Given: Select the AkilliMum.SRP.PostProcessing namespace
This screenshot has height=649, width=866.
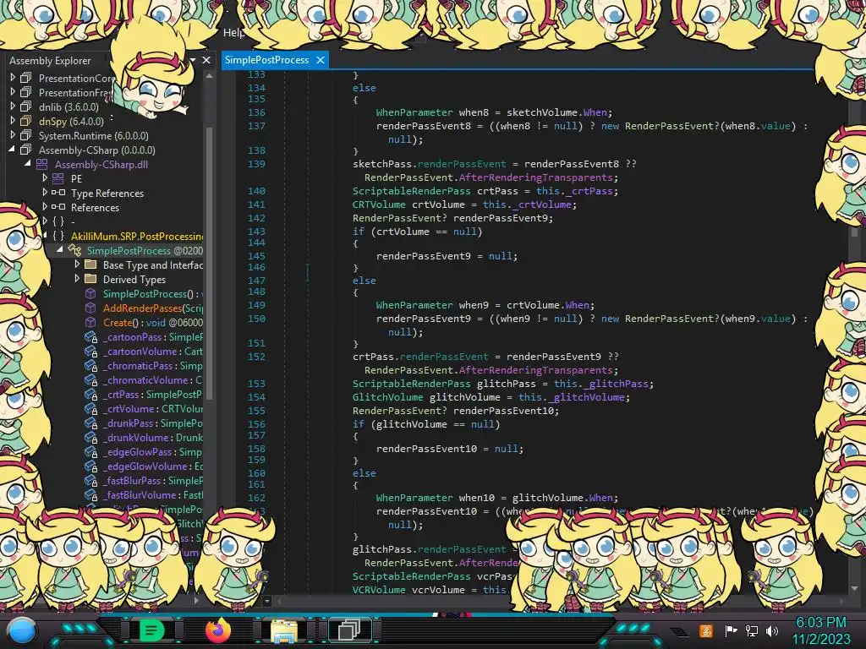Looking at the screenshot, I should point(137,236).
